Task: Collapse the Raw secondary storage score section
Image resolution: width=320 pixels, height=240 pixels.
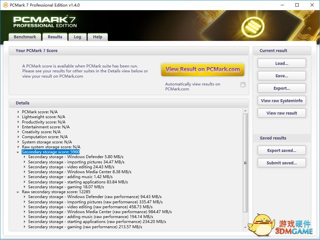Action: (18, 192)
